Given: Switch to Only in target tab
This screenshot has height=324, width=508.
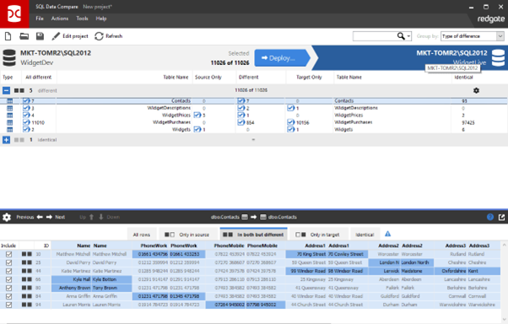Looking at the screenshot, I should click(x=317, y=235).
